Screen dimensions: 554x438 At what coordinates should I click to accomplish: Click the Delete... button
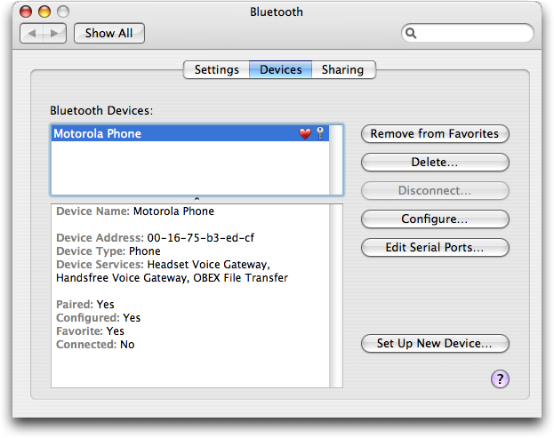coord(435,163)
